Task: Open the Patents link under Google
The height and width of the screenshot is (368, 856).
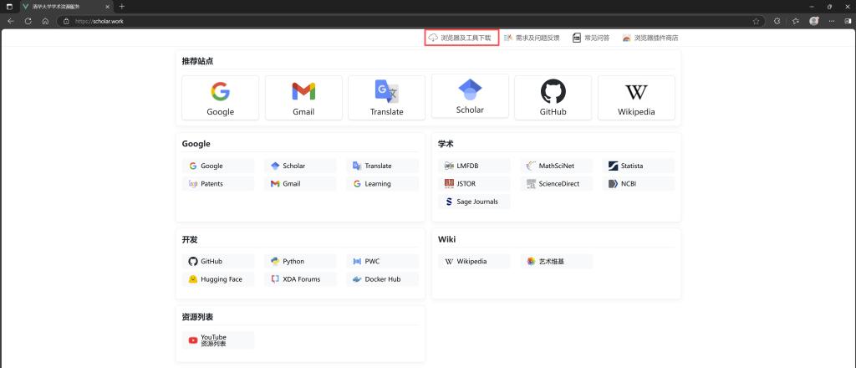Action: 218,184
